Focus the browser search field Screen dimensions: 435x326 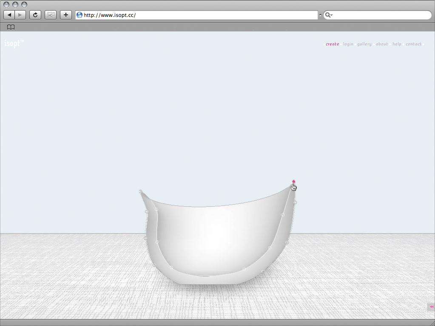coord(378,15)
